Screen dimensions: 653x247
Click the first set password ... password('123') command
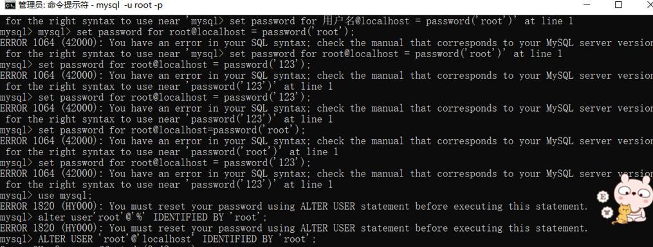click(x=156, y=65)
